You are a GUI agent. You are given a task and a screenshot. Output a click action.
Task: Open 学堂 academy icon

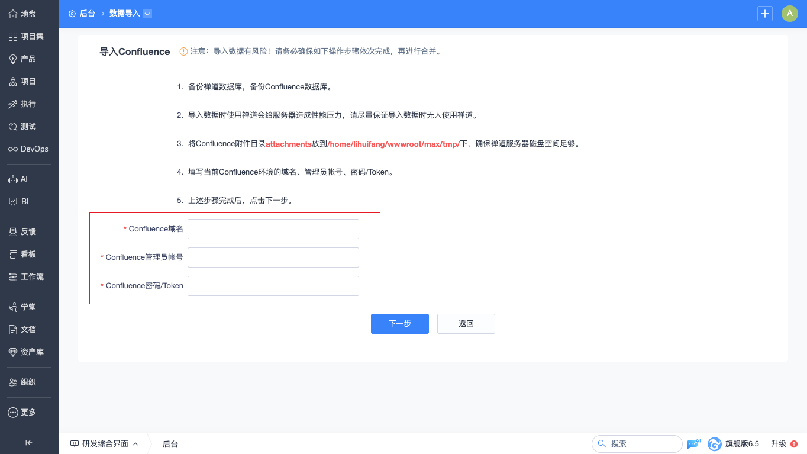click(13, 307)
